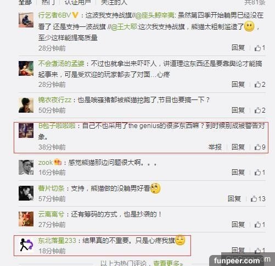Click thumbs-up with 9 likes on B包子啦啦啦 comment

coord(260,147)
